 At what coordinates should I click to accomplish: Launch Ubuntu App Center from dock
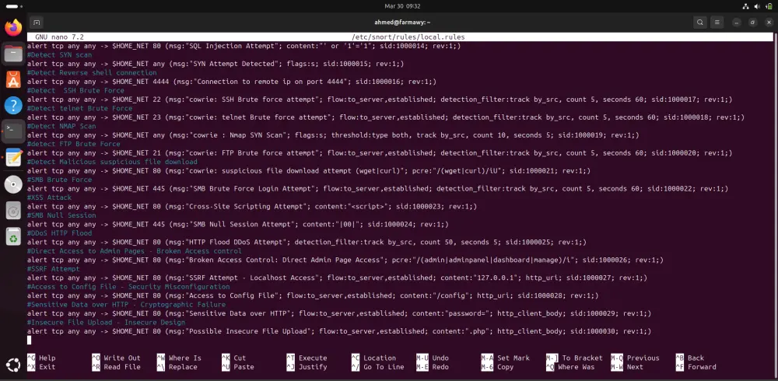(13, 79)
